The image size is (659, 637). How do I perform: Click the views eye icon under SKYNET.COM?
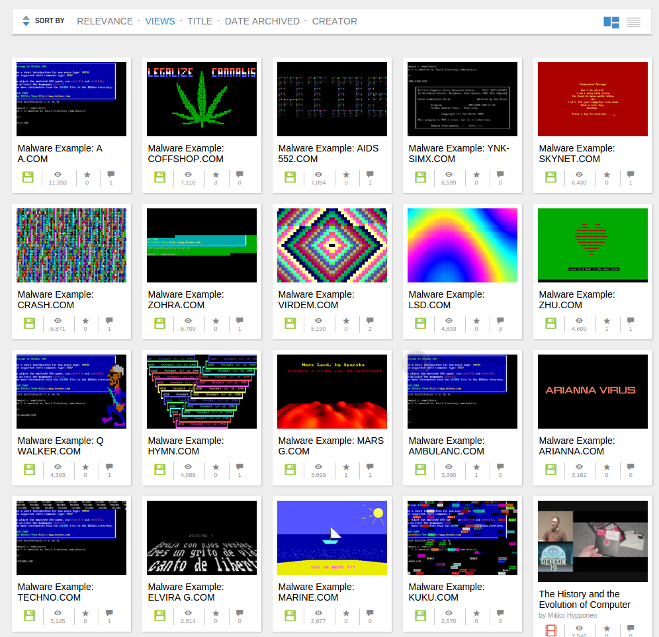click(579, 175)
